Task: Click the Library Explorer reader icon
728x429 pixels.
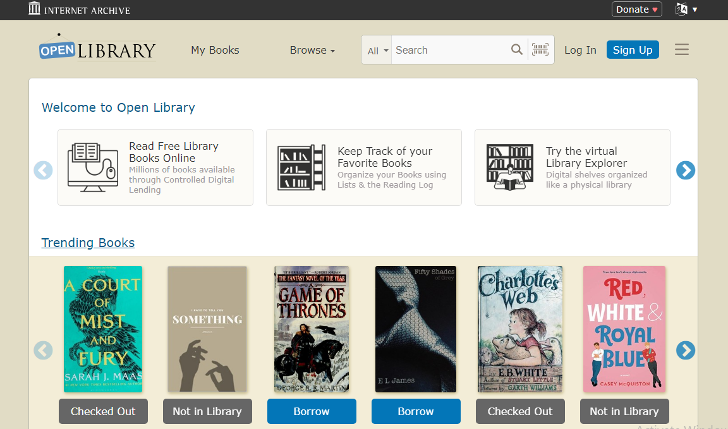Action: pos(510,167)
